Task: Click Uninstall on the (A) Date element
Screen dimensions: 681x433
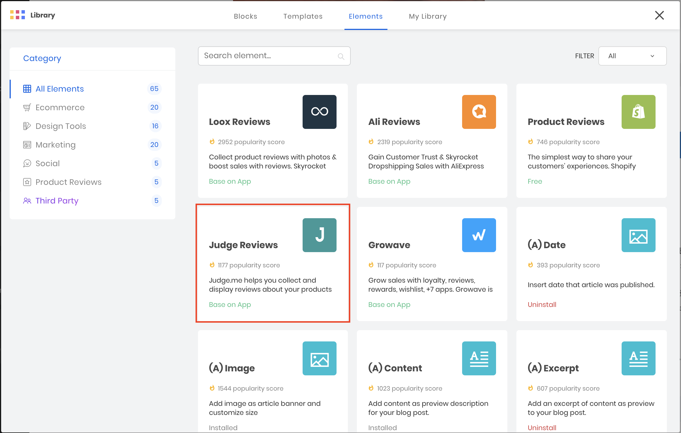Action: tap(542, 304)
